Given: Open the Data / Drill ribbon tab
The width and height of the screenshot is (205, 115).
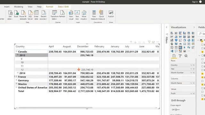Looking at the screenshot, I should 63,7.
